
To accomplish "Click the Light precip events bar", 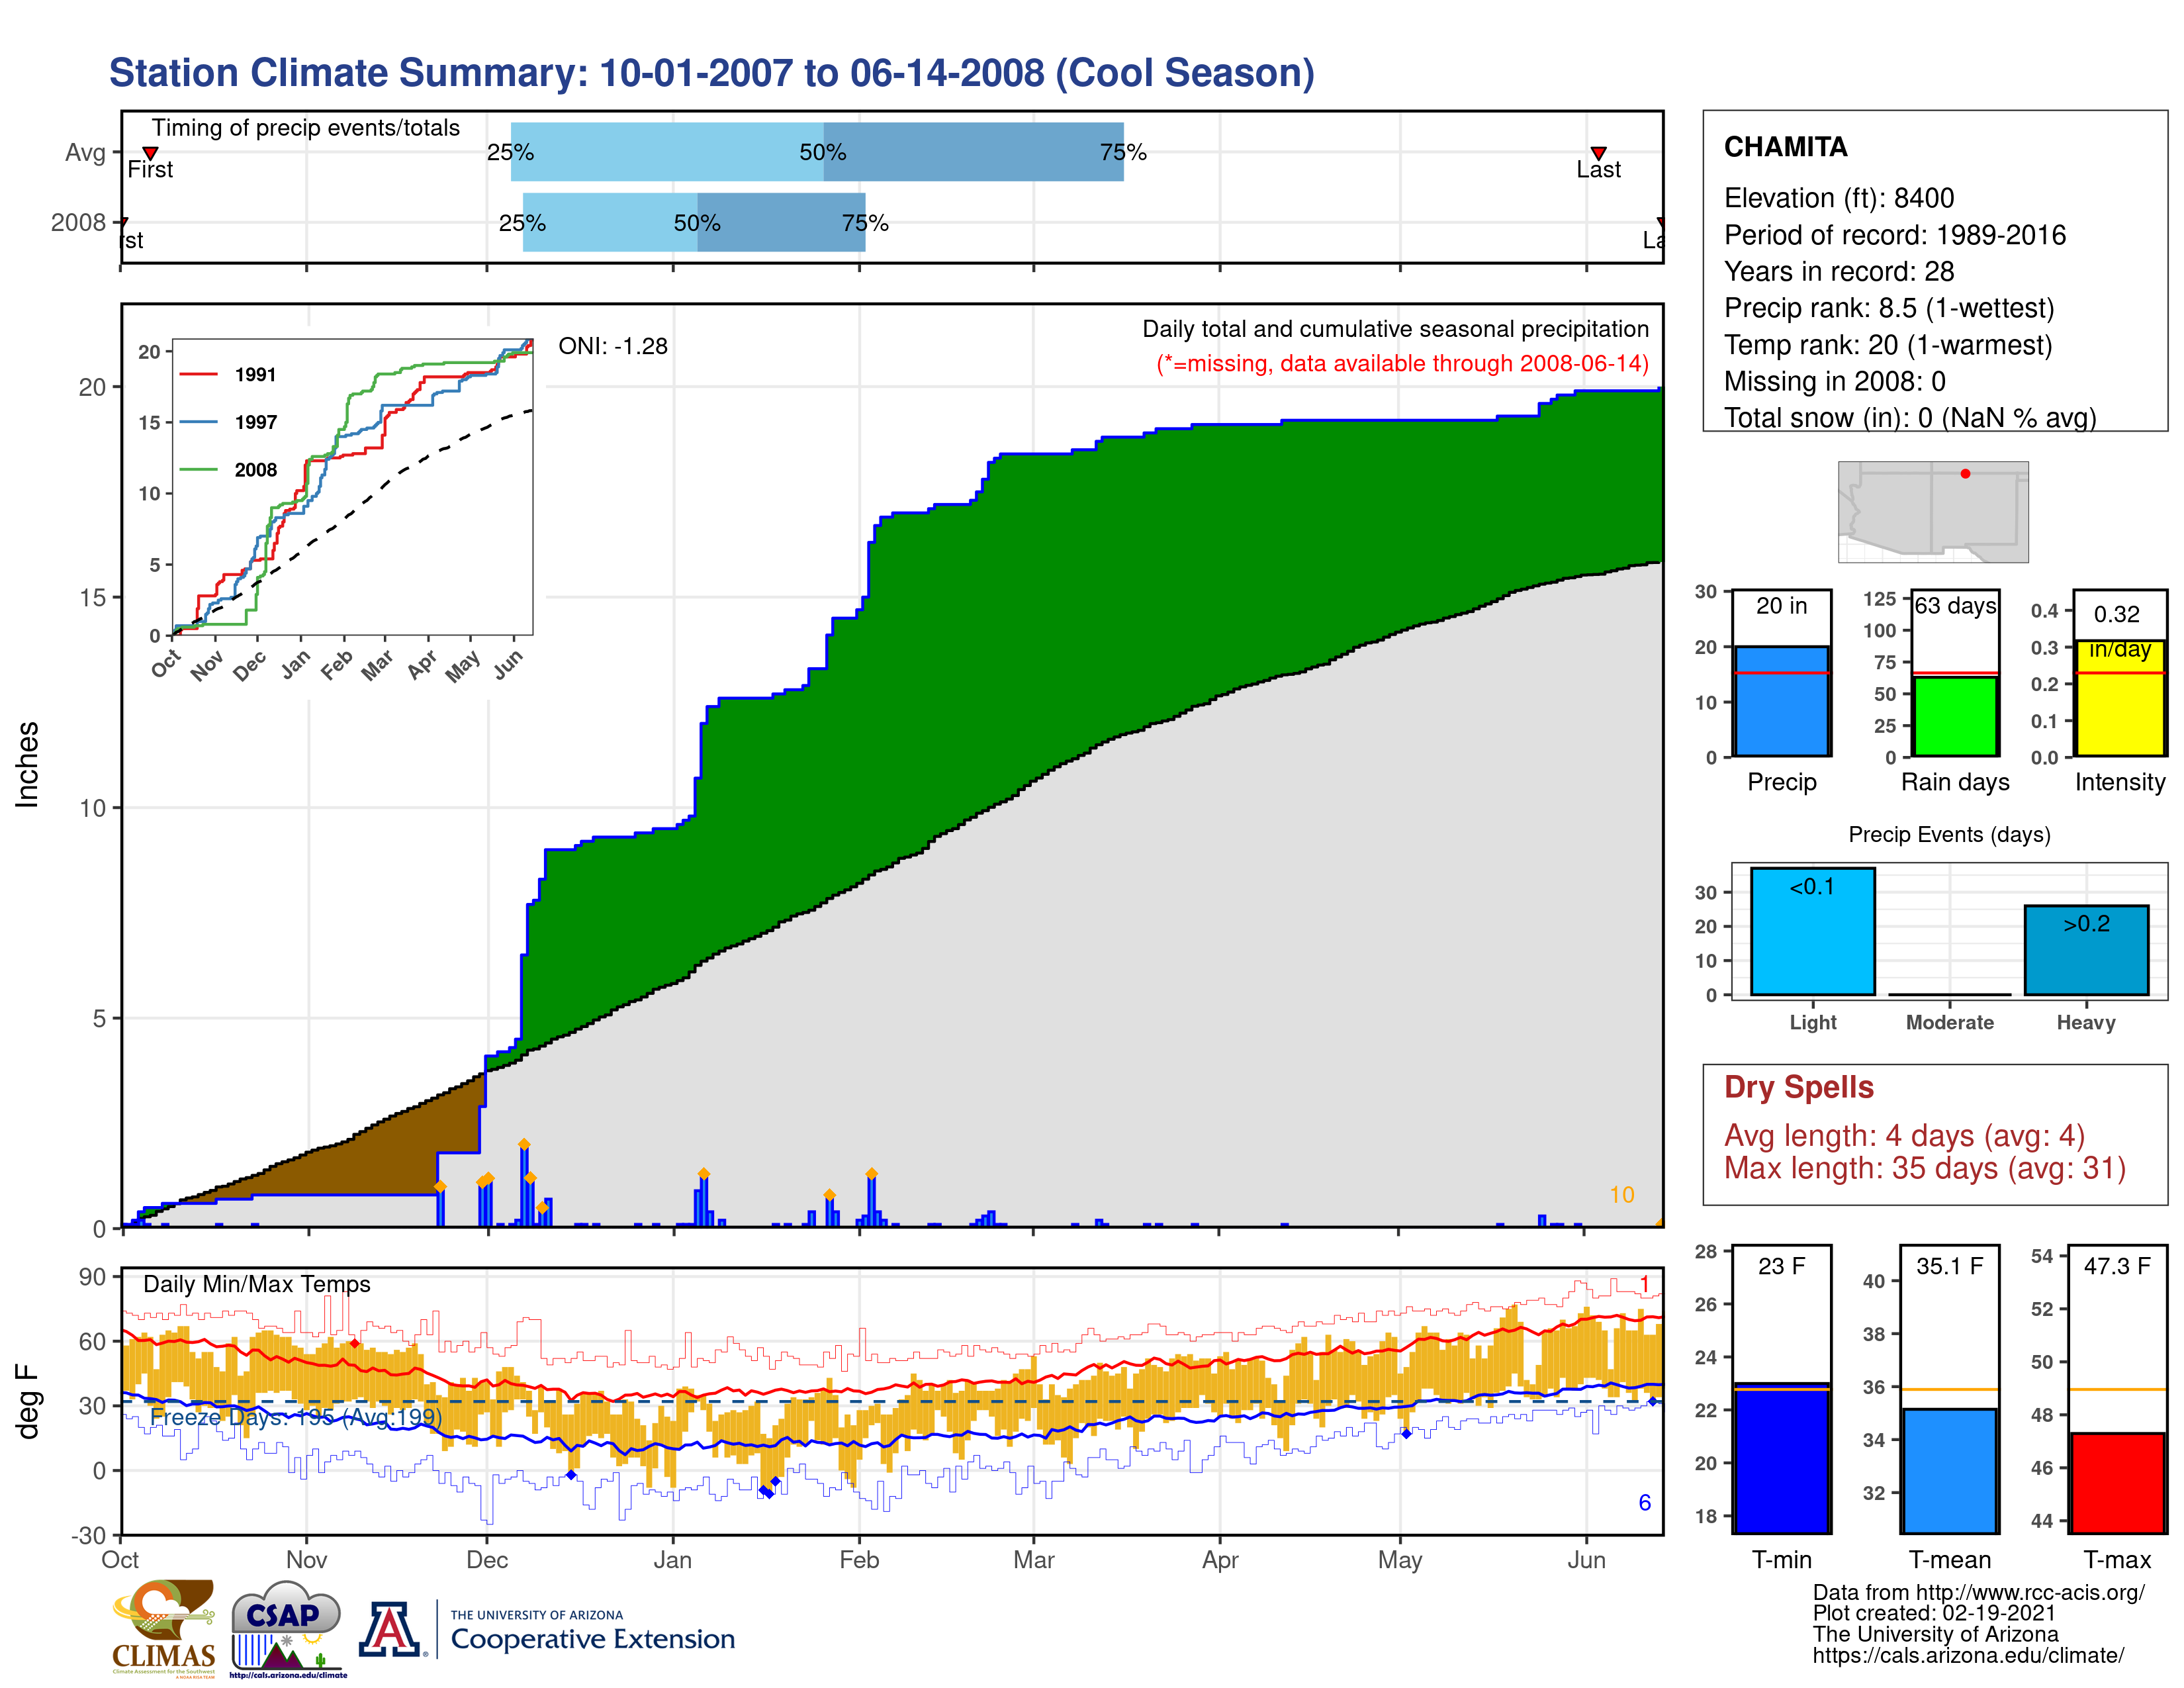I will coord(1813,931).
